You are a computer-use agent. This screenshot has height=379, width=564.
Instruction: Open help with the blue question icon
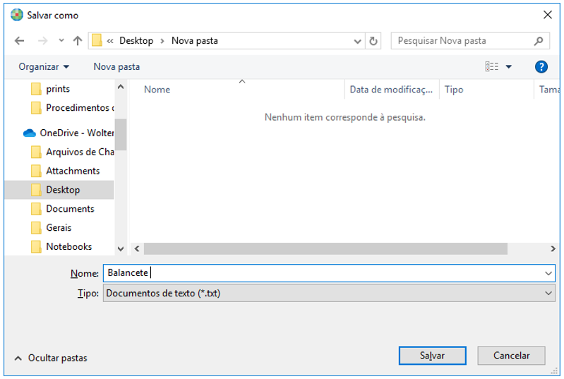click(541, 66)
